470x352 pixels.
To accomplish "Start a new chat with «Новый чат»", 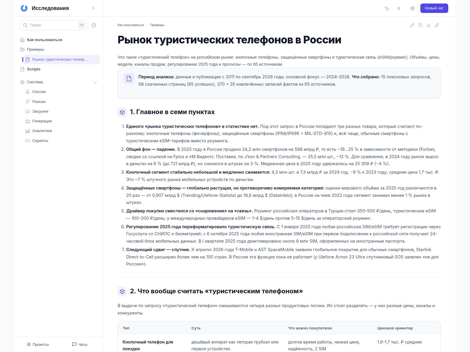I will (x=434, y=8).
